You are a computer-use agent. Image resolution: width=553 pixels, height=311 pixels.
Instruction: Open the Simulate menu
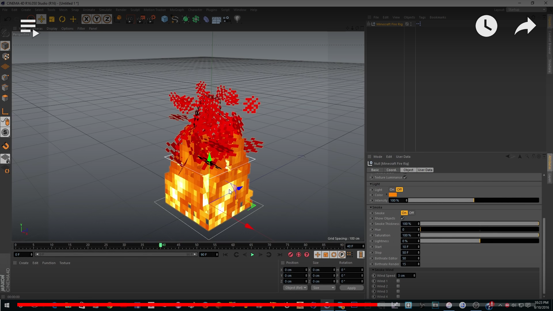105,10
